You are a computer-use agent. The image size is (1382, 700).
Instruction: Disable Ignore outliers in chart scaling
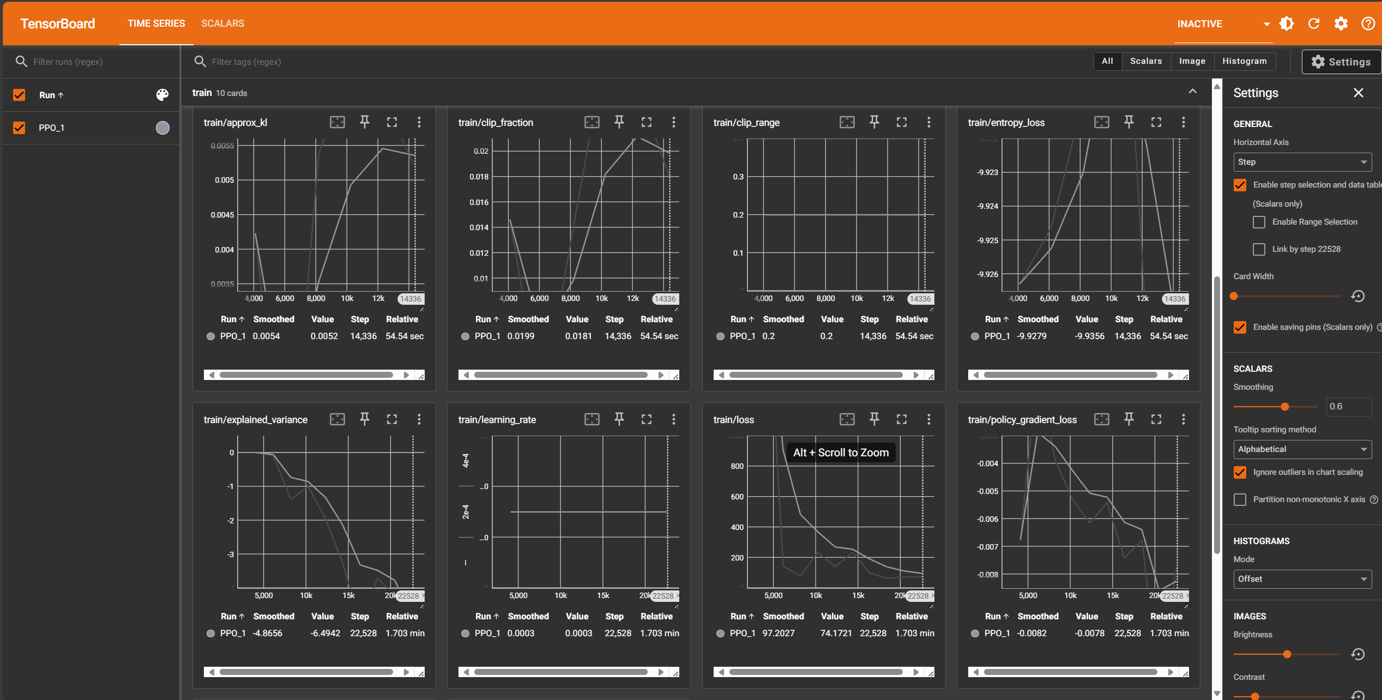click(x=1240, y=472)
